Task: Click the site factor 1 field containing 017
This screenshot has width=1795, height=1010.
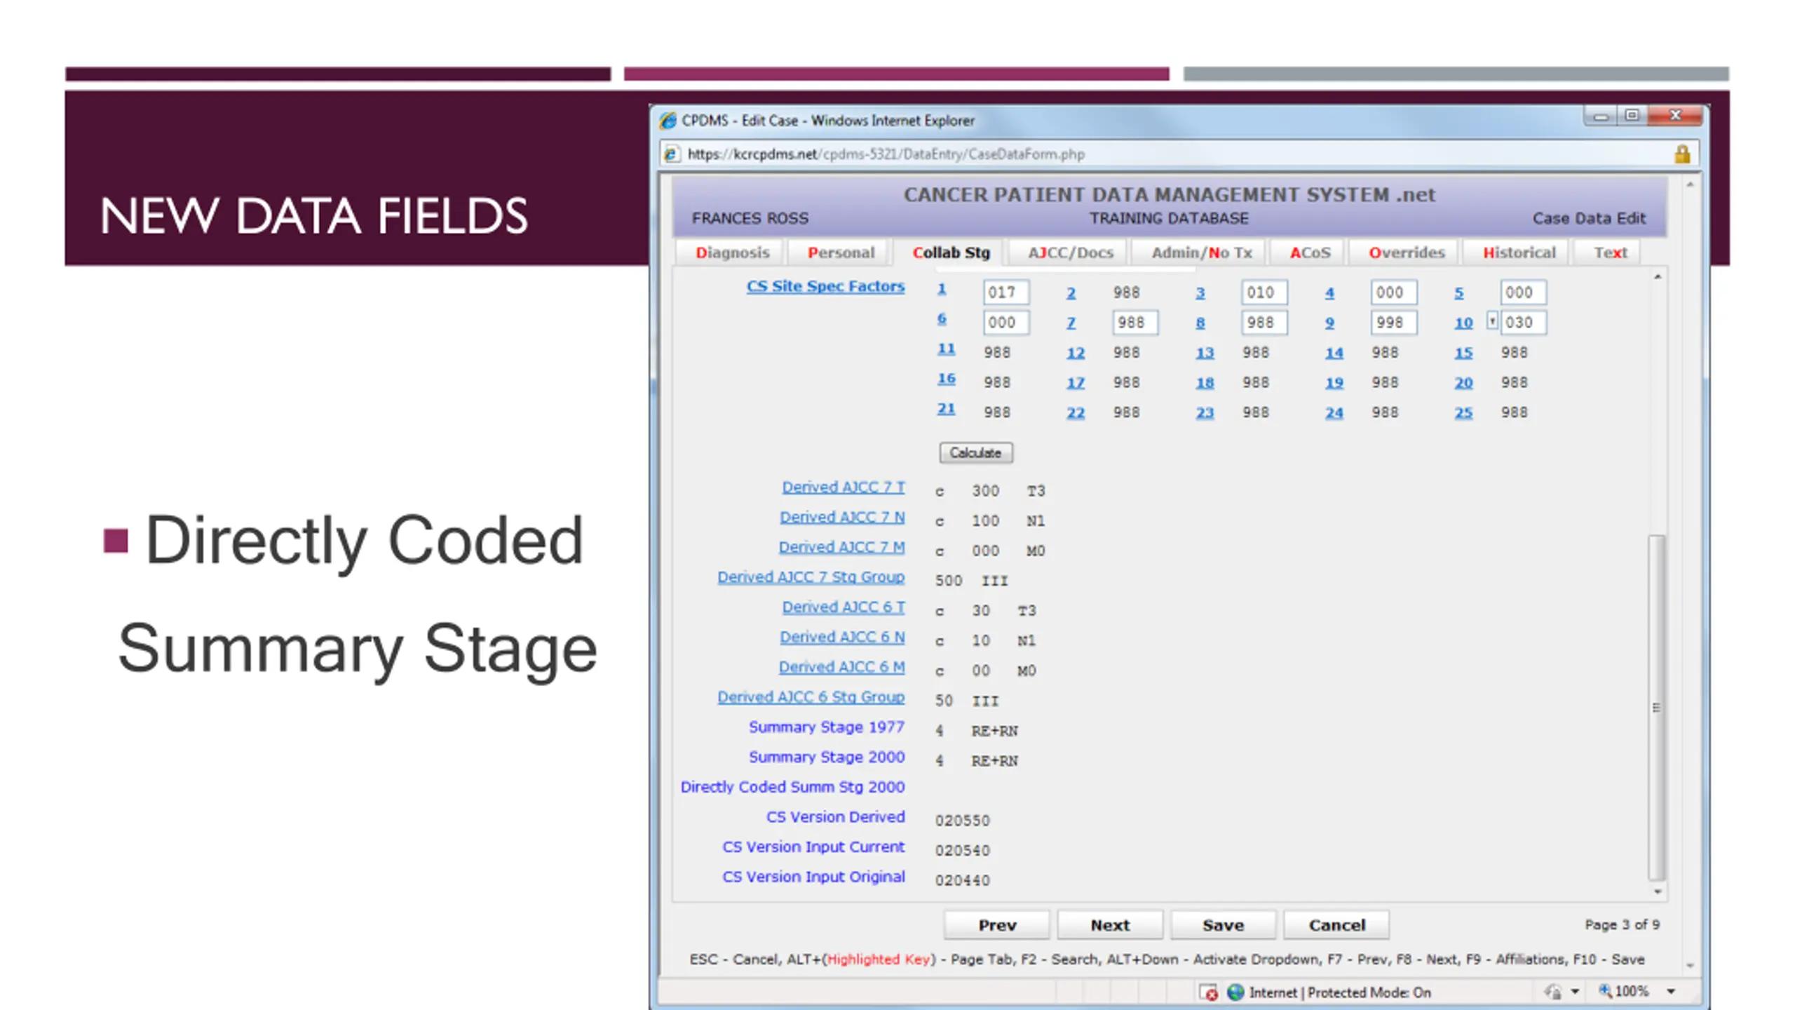Action: pos(1006,292)
